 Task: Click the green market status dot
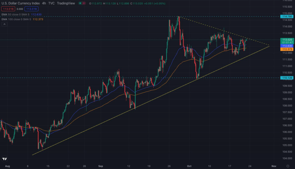(x=80, y=3)
